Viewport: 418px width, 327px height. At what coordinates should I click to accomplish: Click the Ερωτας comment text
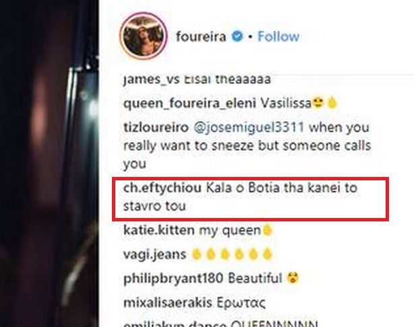click(241, 303)
